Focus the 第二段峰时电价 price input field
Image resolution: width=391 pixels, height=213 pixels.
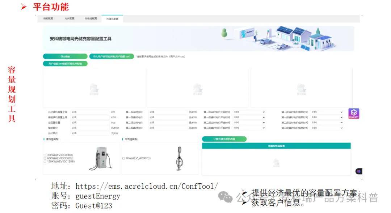(168, 128)
